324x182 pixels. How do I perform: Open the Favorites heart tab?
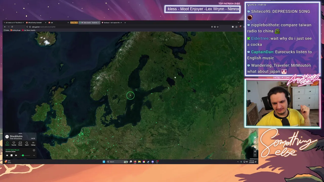pyautogui.click(x=14, y=144)
